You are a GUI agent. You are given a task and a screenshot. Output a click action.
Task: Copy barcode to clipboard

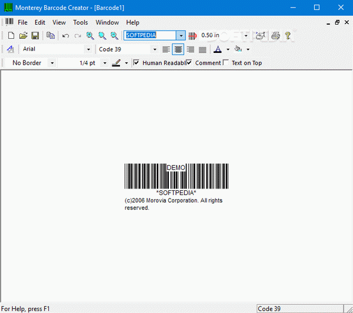point(51,35)
